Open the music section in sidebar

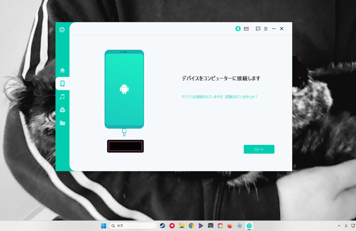(63, 97)
